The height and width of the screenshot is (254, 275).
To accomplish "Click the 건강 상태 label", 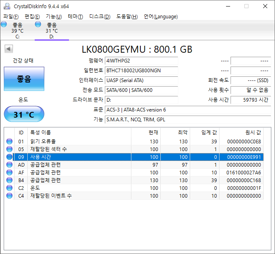I will (x=23, y=60).
